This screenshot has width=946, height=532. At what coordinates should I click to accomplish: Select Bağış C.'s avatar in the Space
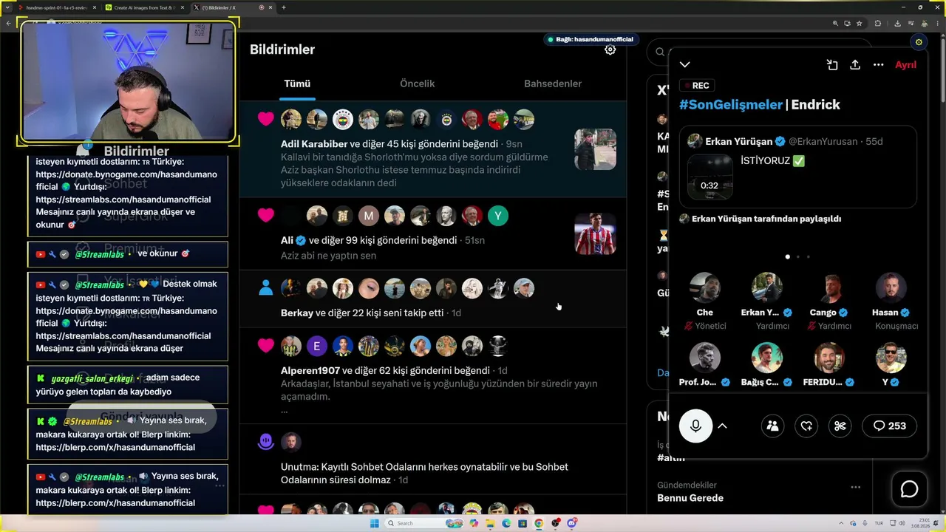pos(766,358)
